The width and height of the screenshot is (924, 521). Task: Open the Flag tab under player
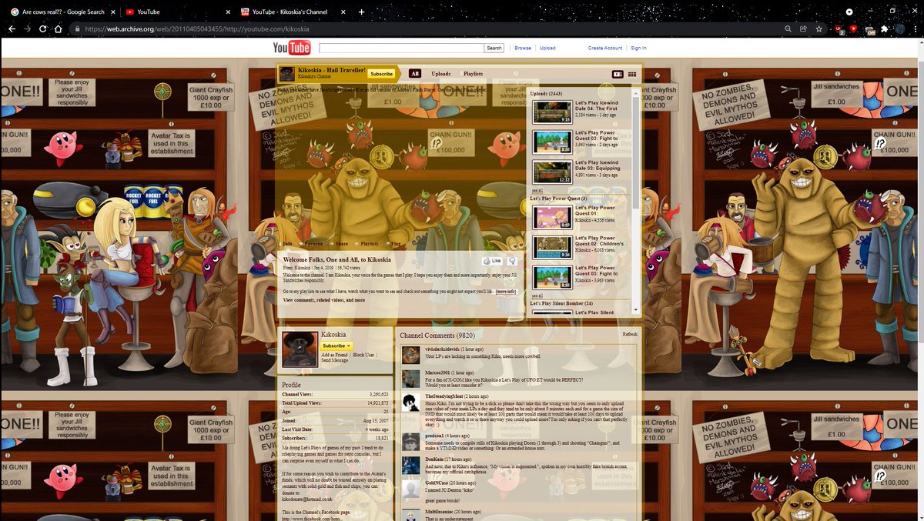point(395,243)
